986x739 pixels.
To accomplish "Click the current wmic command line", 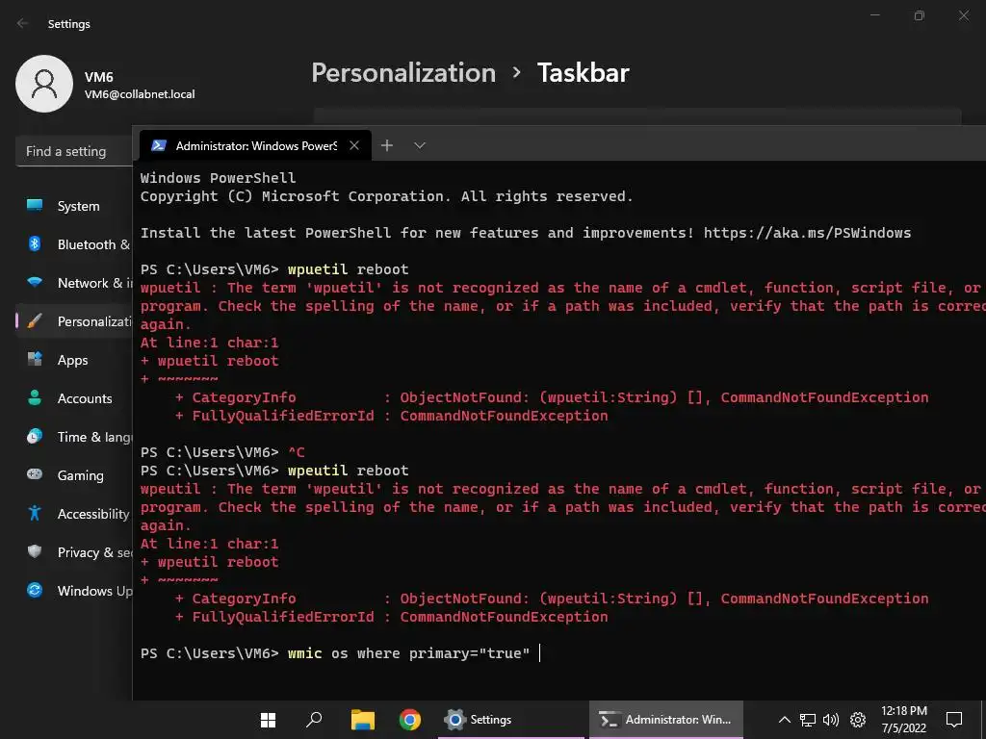I will (408, 653).
